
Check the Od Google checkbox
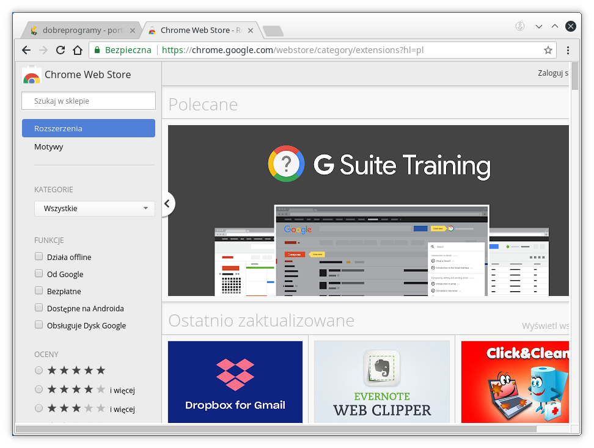(38, 273)
